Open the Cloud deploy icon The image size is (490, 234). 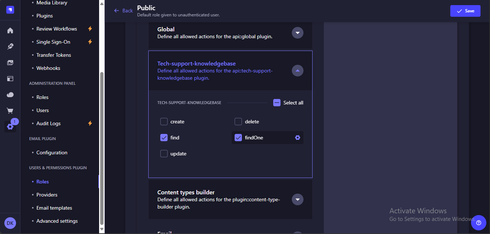(10, 95)
